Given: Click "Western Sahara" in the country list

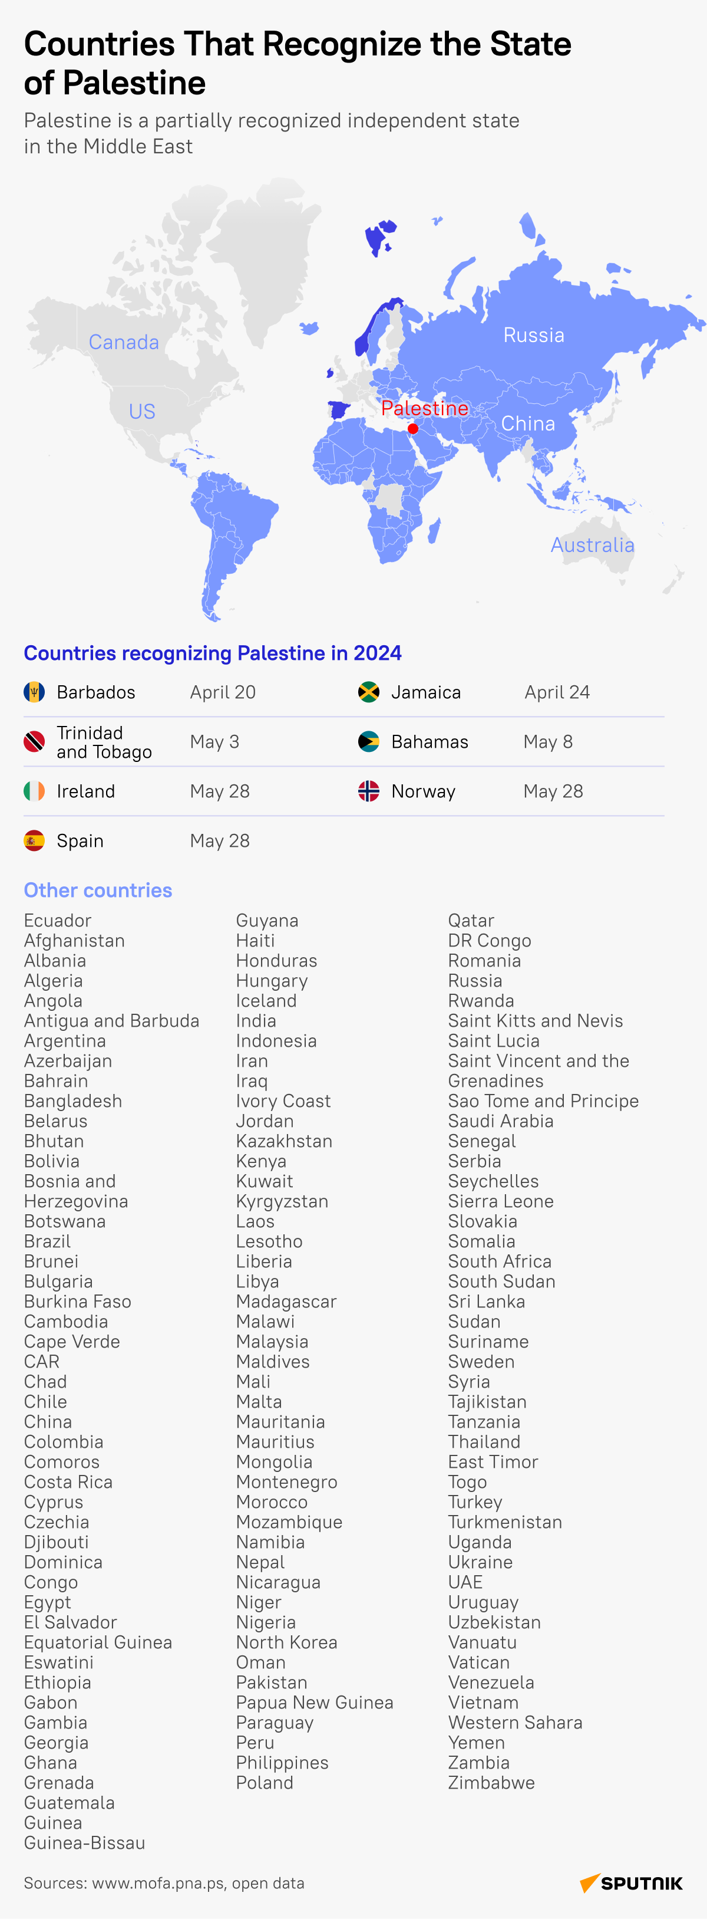Looking at the screenshot, I should point(515,1721).
